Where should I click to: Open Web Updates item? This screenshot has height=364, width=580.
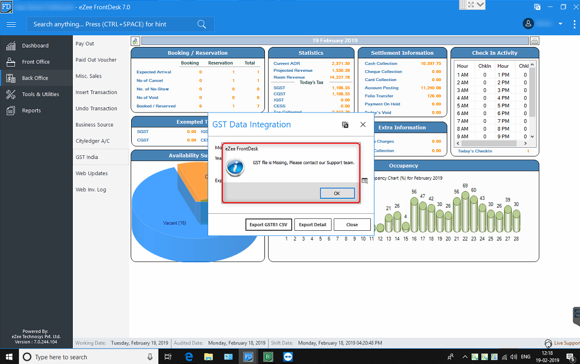(x=92, y=173)
